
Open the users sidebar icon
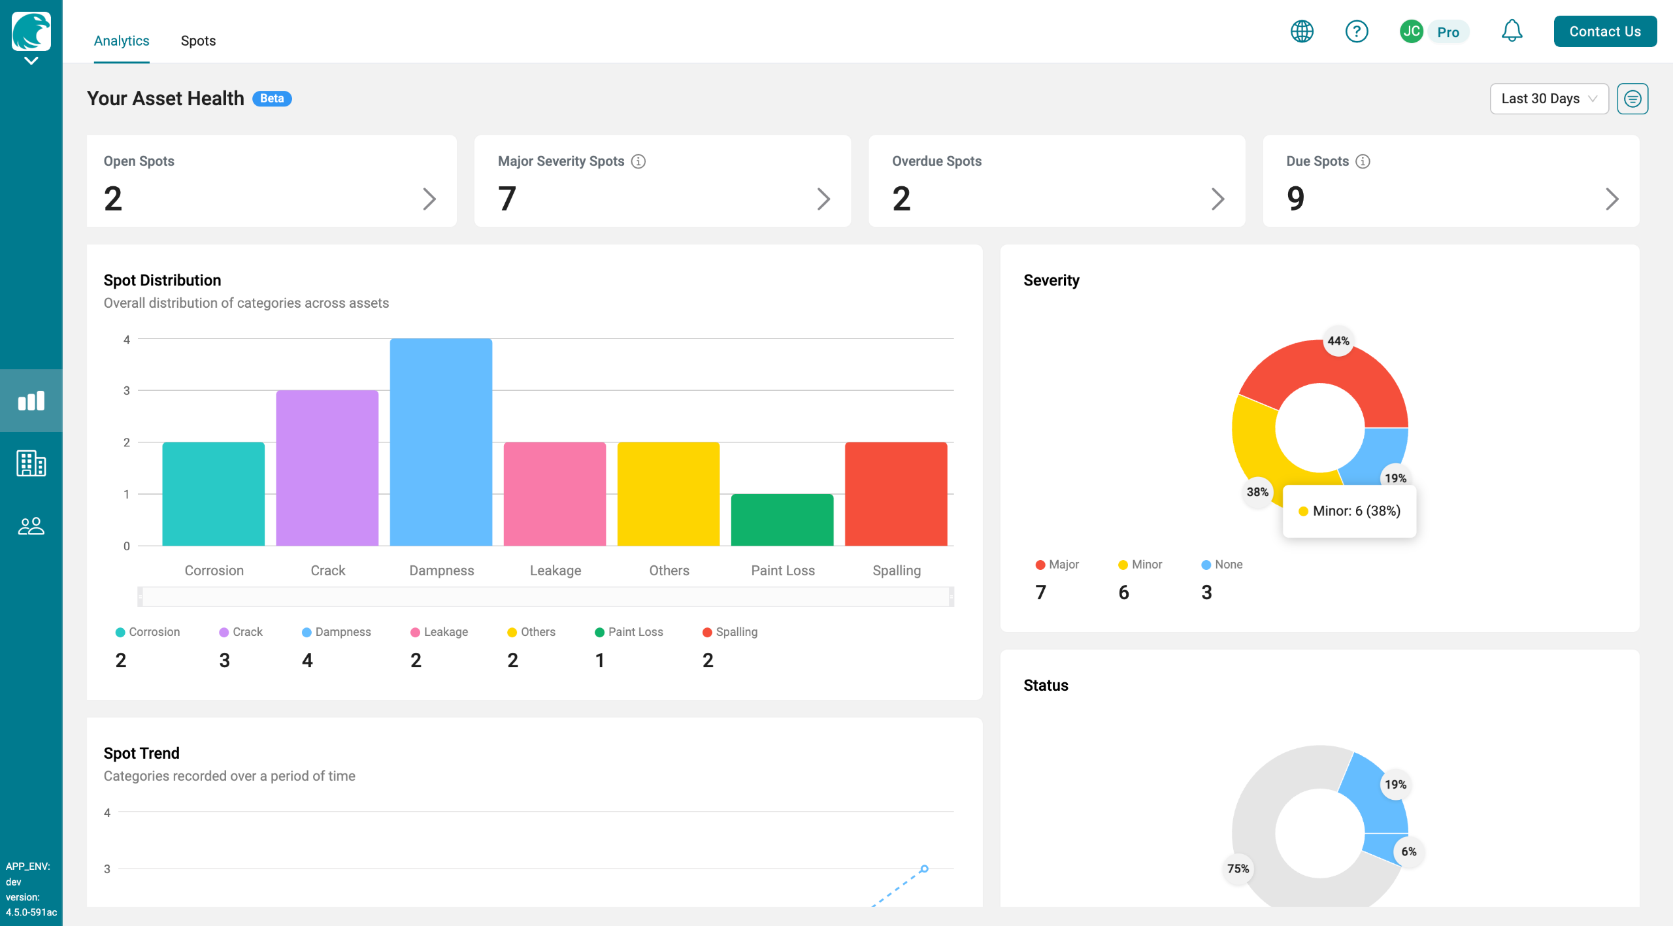click(x=31, y=526)
